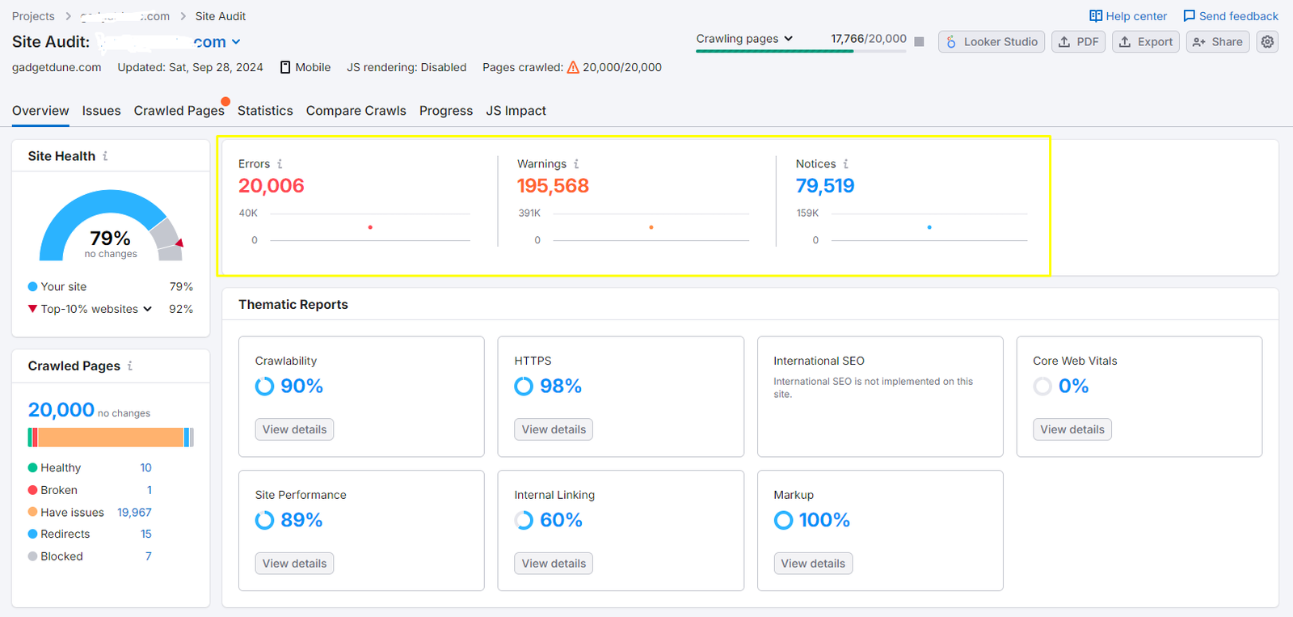This screenshot has width=1293, height=617.
Task: Click the Site Health gauge chart
Action: pyautogui.click(x=111, y=226)
